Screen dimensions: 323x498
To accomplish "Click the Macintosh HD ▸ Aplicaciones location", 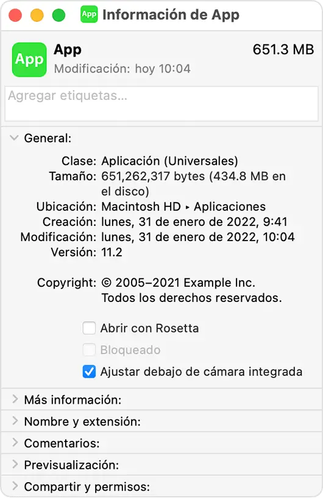I will click(x=183, y=207).
